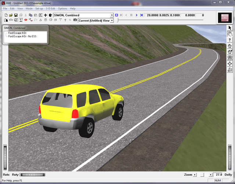The width and height of the screenshot is (235, 184).
Task: Click the Zoom value field showing 27.0
Action: click(219, 175)
